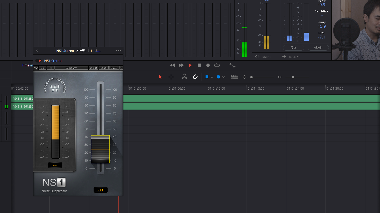The image size is (380, 213).
Task: Click the automation curve icon
Action: [x=232, y=65]
